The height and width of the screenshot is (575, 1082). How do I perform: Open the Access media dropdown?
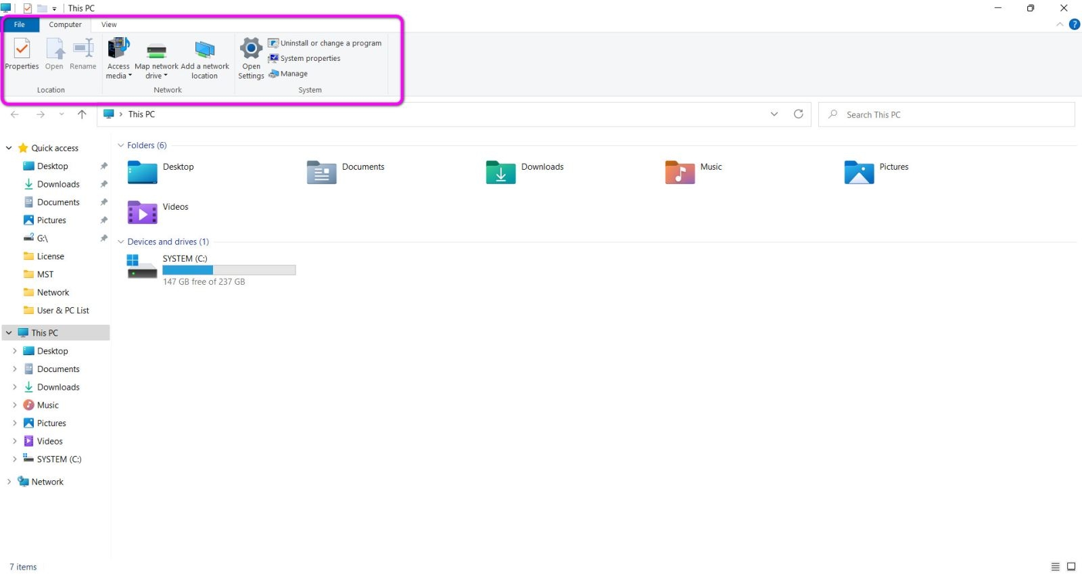[118, 59]
